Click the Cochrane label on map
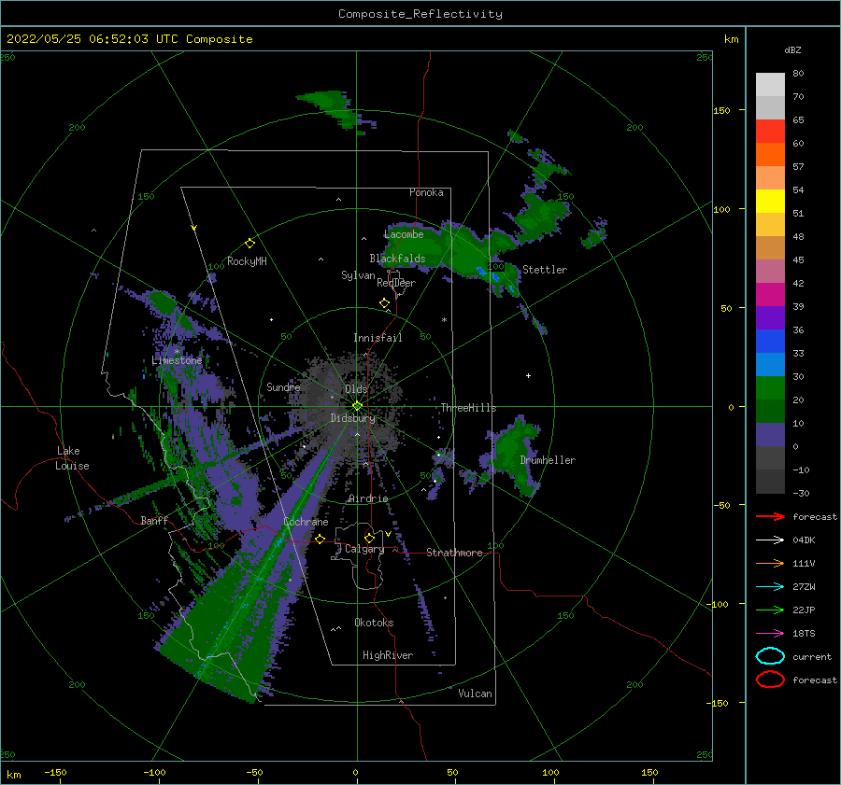Screen dimensions: 841x785 [306, 522]
